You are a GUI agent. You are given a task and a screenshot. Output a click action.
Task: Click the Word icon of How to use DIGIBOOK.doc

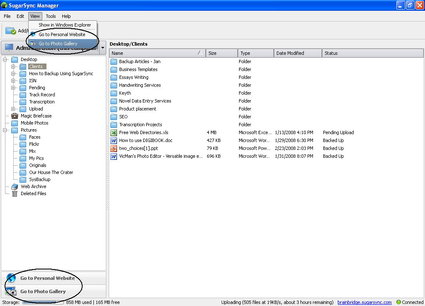click(x=114, y=140)
